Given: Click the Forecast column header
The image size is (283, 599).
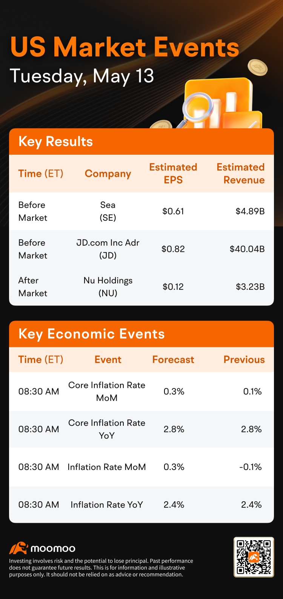Looking at the screenshot, I should click(x=173, y=360).
